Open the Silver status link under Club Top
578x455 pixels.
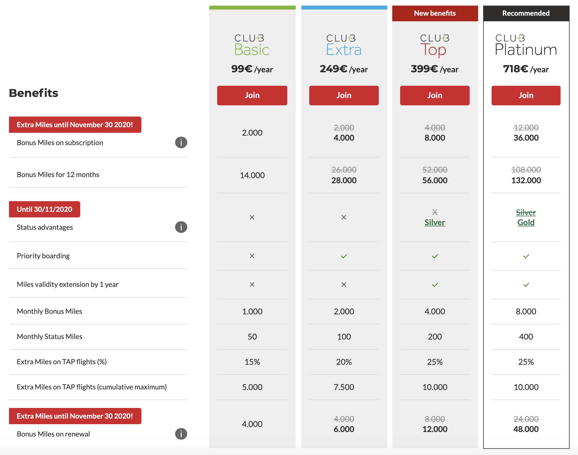(x=435, y=222)
